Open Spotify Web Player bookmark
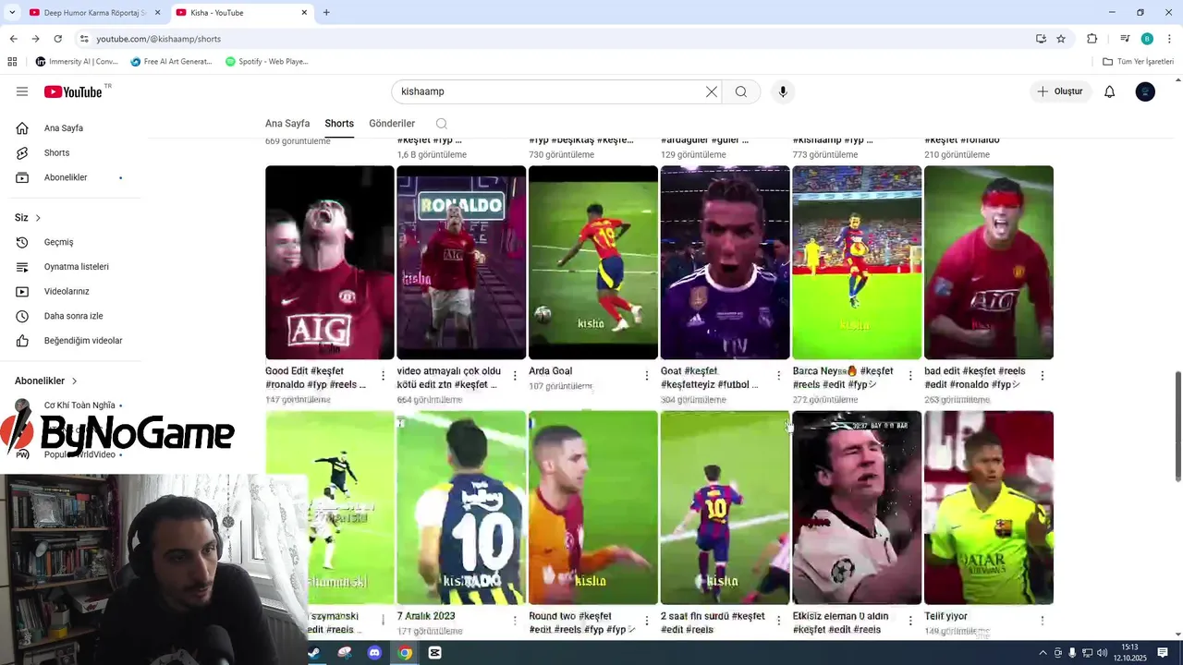Screen dimensions: 1183x665 click(267, 62)
